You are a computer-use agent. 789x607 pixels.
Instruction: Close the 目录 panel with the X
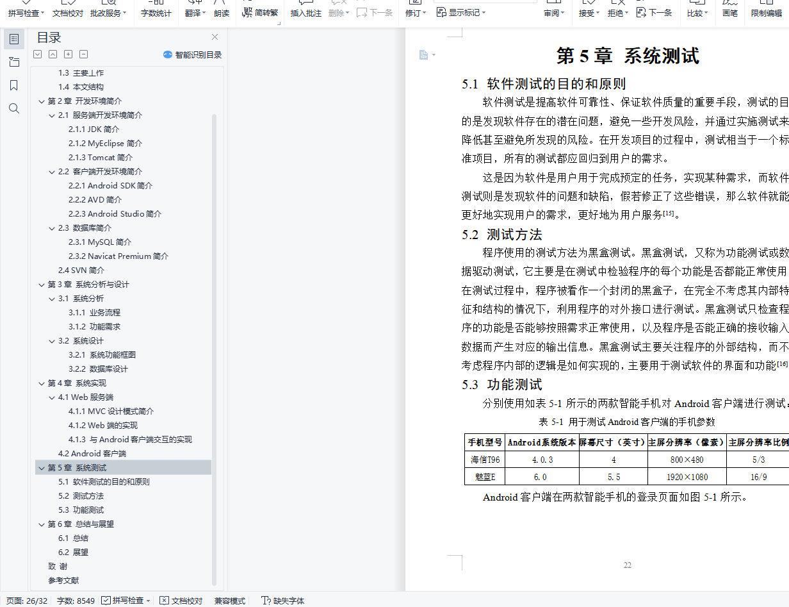click(215, 37)
